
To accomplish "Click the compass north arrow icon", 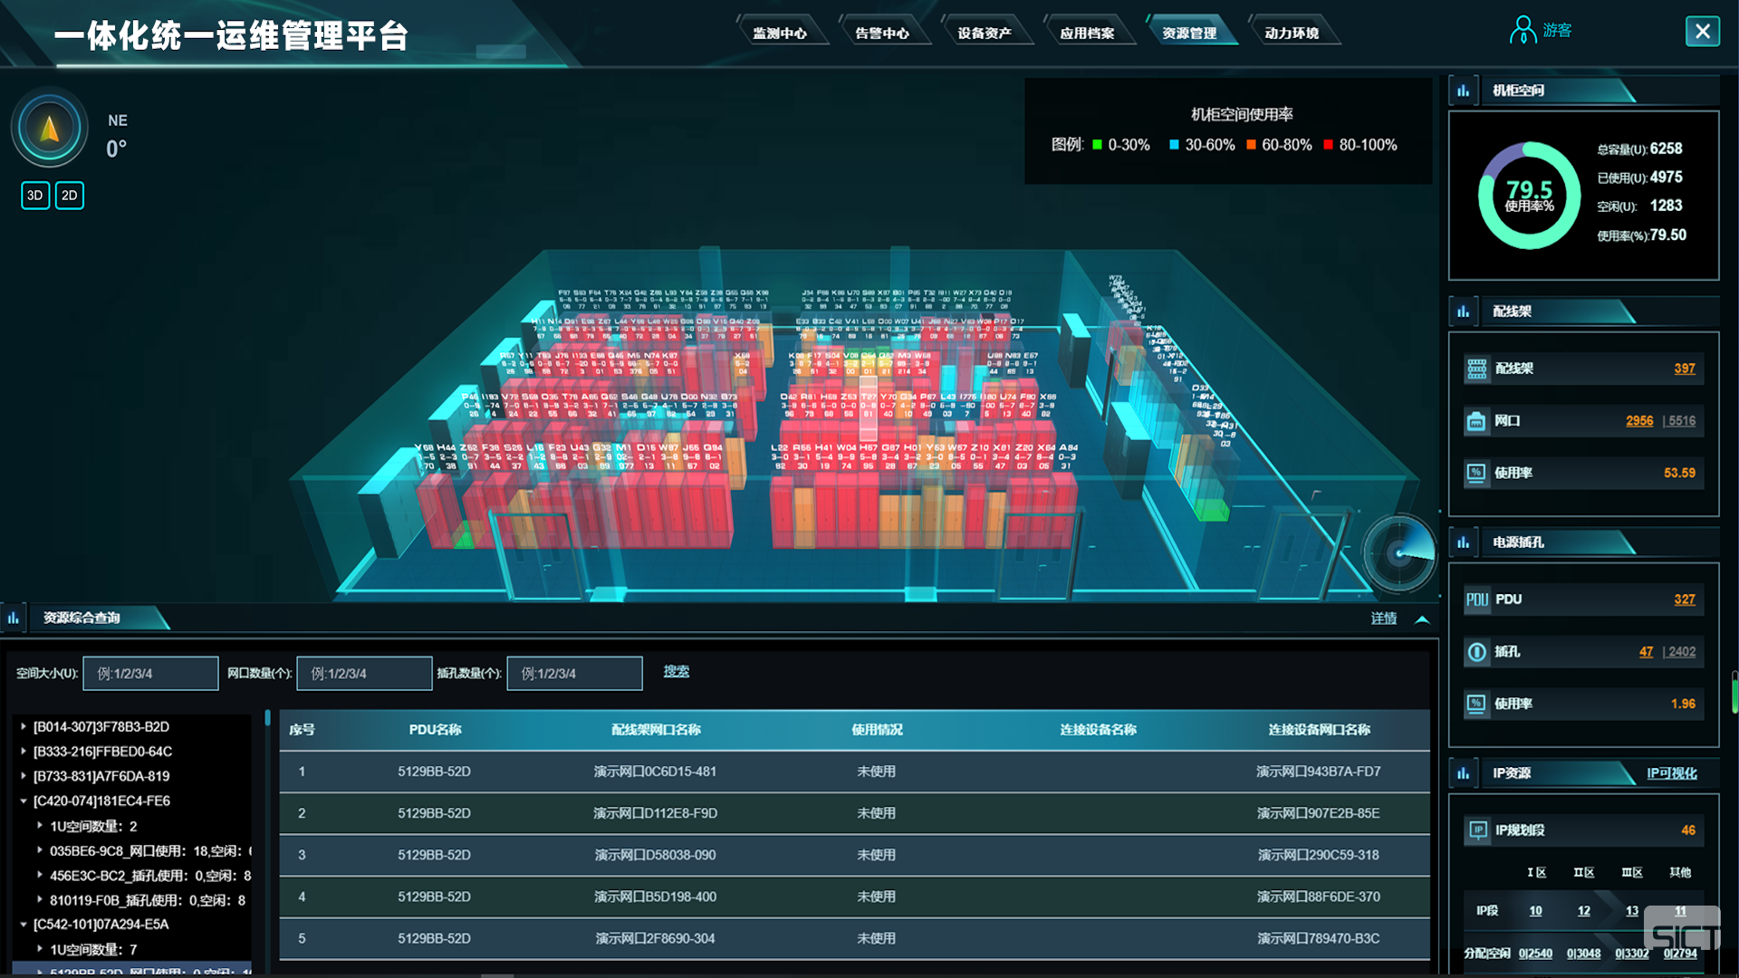I will click(x=50, y=129).
